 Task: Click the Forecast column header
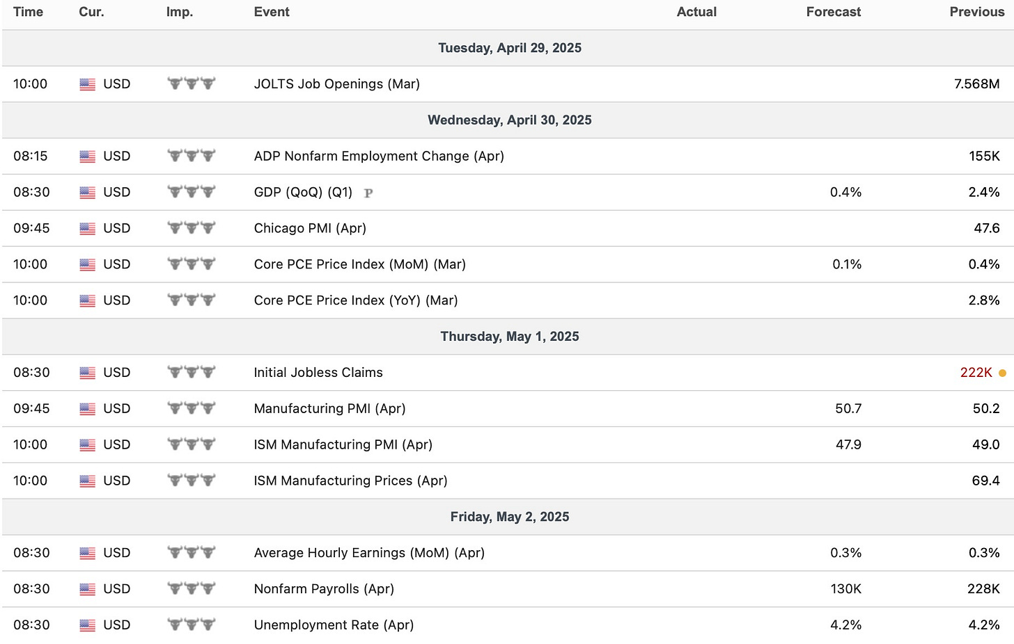[834, 12]
